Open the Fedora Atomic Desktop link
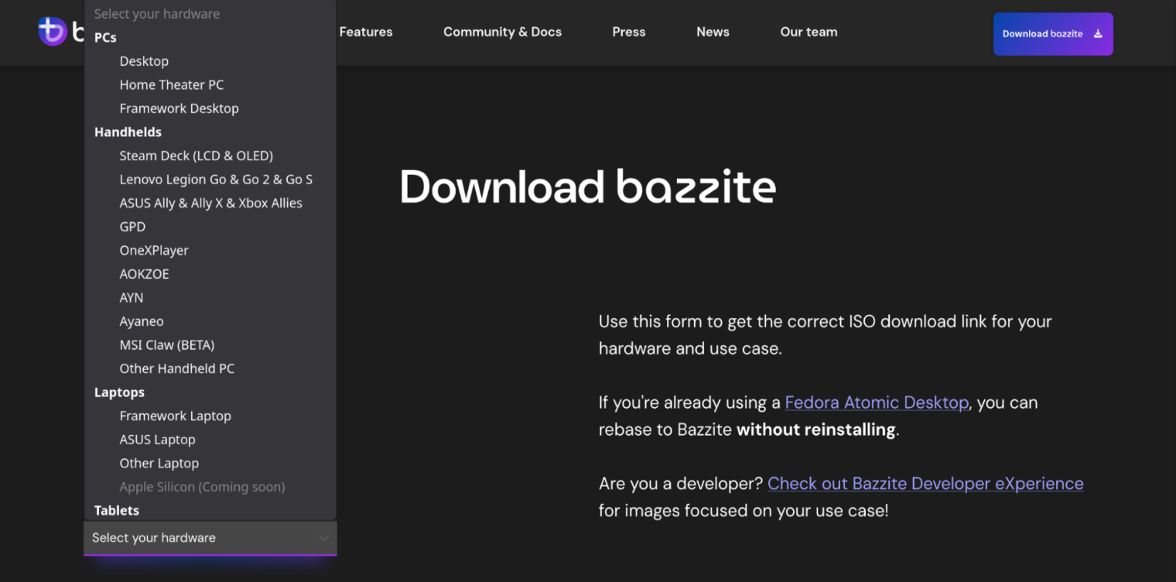The height and width of the screenshot is (582, 1176). point(876,402)
